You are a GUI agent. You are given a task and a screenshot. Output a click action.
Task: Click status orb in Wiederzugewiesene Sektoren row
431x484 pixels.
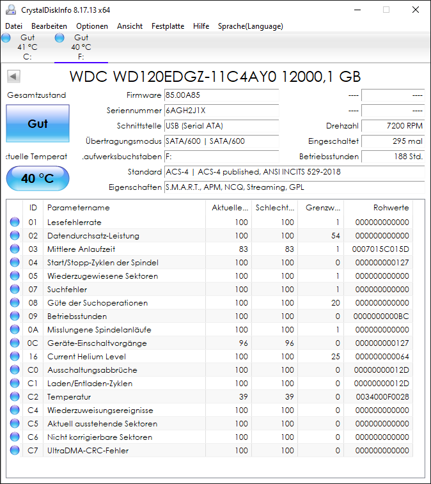[x=15, y=276]
